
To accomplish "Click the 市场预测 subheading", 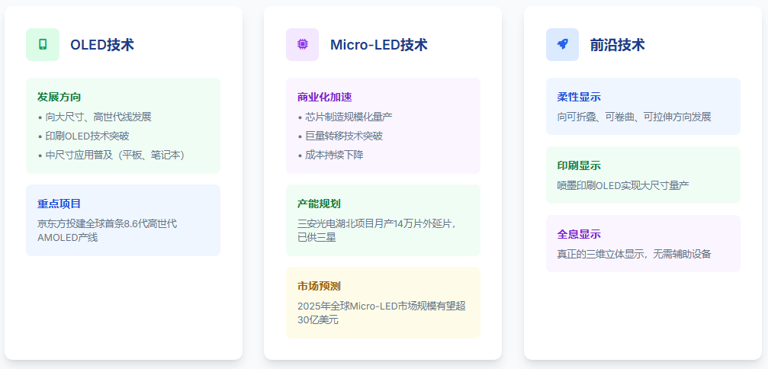I will [x=320, y=286].
